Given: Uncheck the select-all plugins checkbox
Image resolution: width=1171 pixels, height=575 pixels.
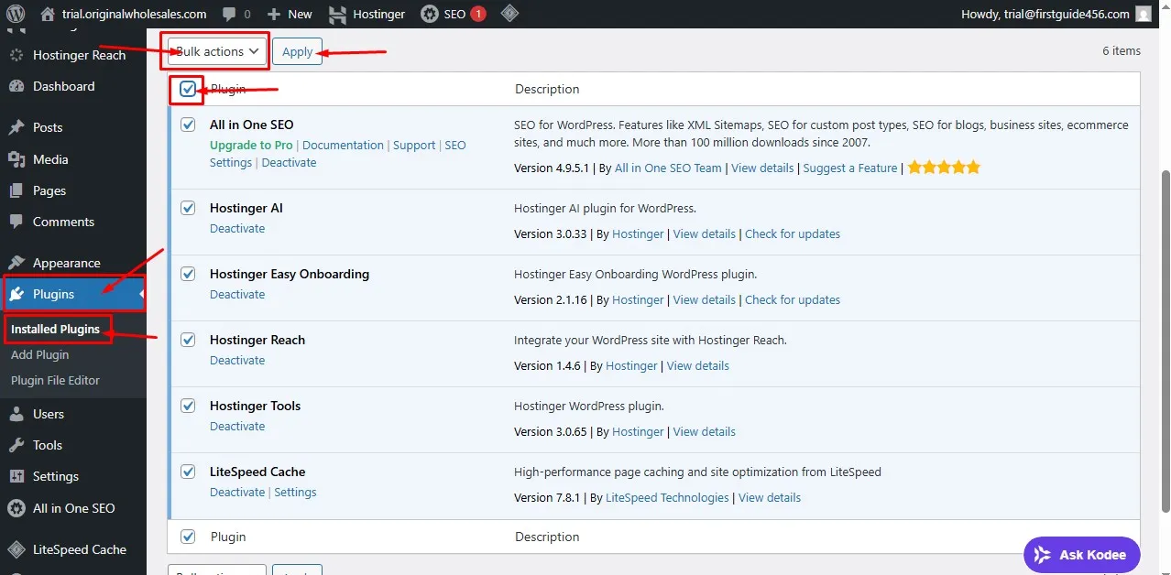Looking at the screenshot, I should [187, 89].
